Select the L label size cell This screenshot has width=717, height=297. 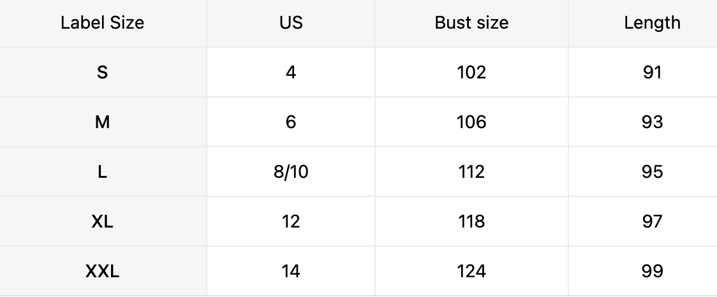(103, 172)
